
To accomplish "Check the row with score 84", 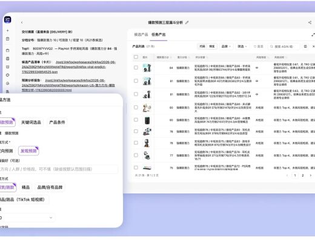I will [136, 68].
